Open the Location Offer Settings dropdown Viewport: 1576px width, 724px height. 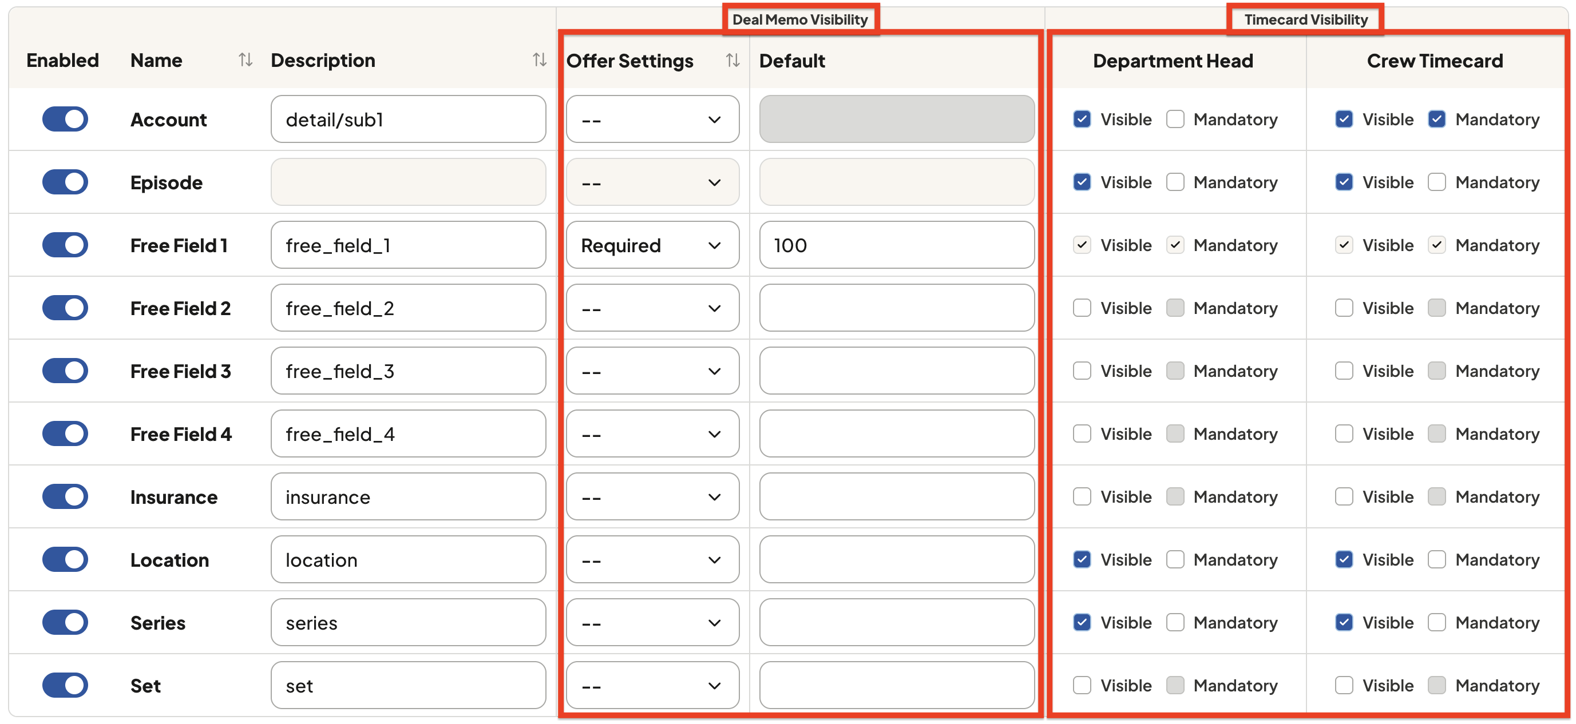pos(652,559)
